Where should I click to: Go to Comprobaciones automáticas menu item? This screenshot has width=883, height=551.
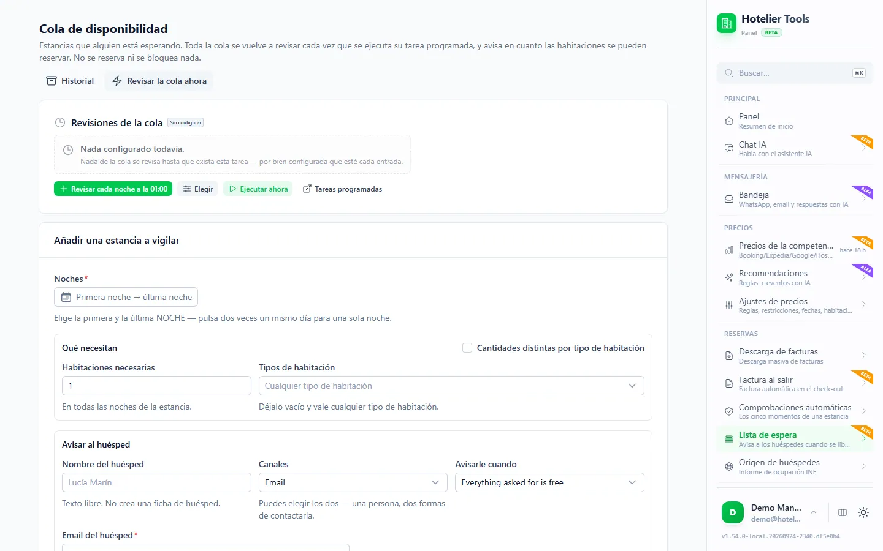click(795, 411)
